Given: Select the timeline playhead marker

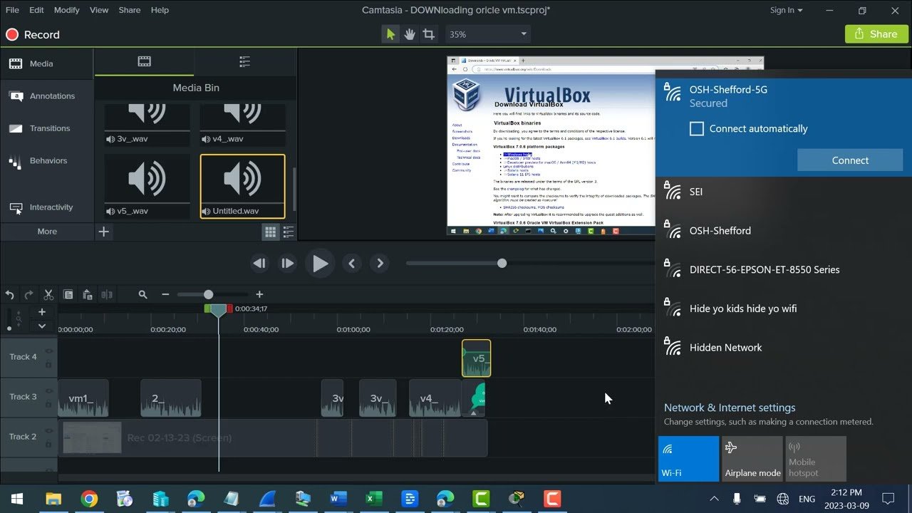Looking at the screenshot, I should click(x=219, y=311).
